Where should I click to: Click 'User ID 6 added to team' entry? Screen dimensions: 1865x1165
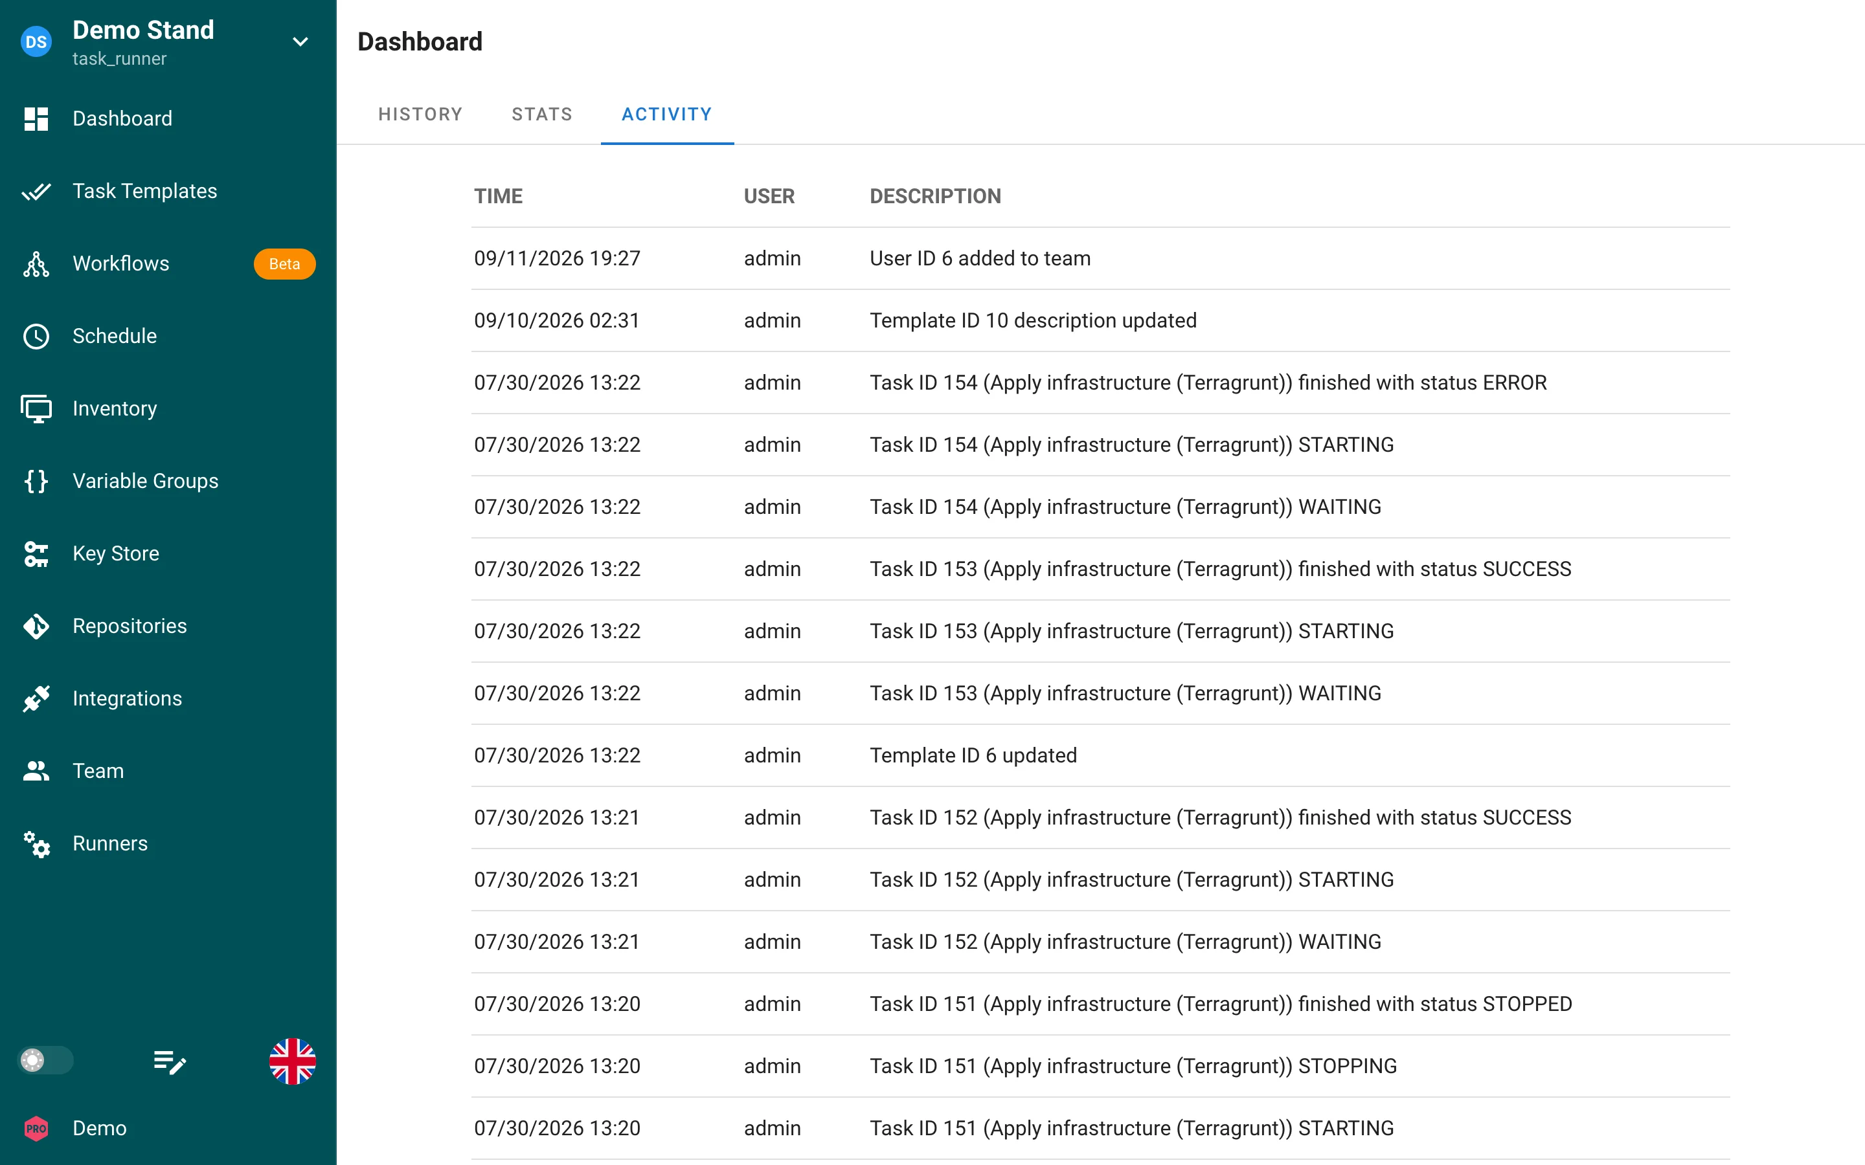[x=980, y=258]
